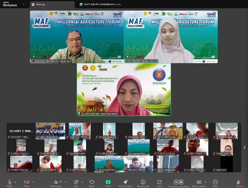Unmute the microphone Audio button
Viewport: 248px width, 188px height.
(9, 182)
